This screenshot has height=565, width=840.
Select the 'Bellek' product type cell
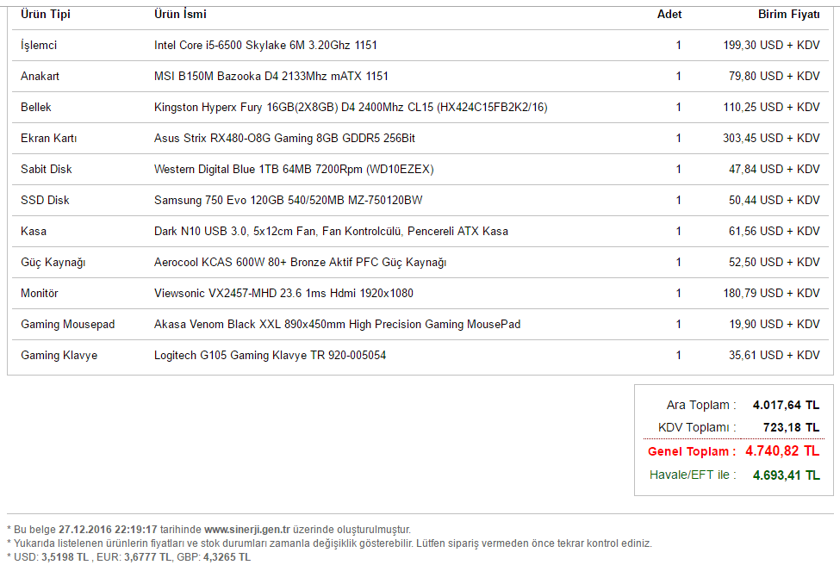(36, 108)
